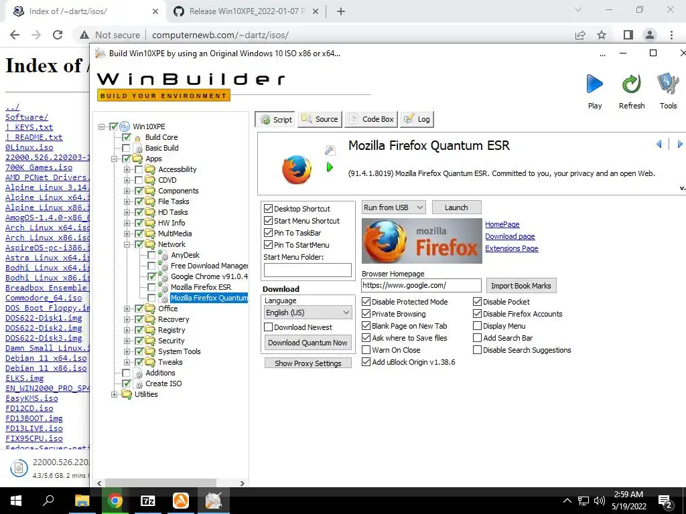Open the Run from USB dropdown

(x=394, y=207)
